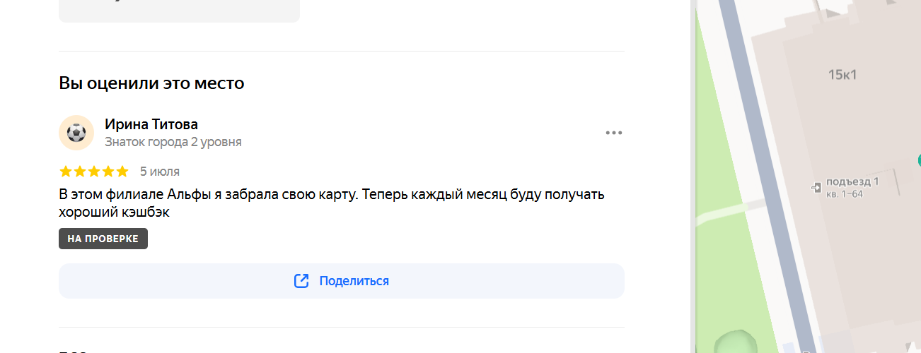Click the НА ПРОВЕРКЕ status badge
The width and height of the screenshot is (921, 353).
103,239
